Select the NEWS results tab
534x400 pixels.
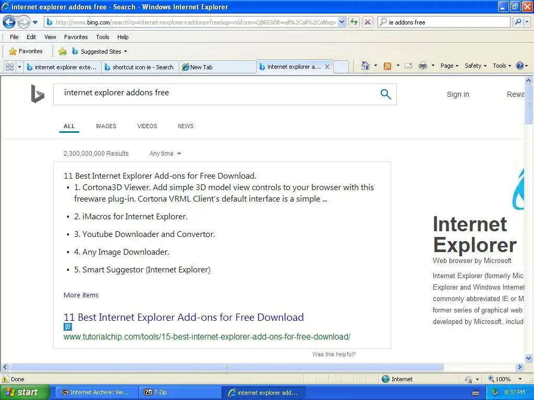[185, 126]
